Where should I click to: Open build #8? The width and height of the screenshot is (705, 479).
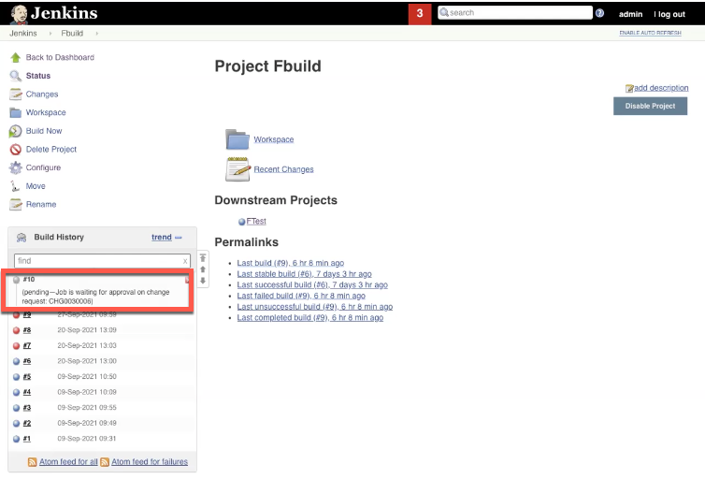tap(27, 330)
